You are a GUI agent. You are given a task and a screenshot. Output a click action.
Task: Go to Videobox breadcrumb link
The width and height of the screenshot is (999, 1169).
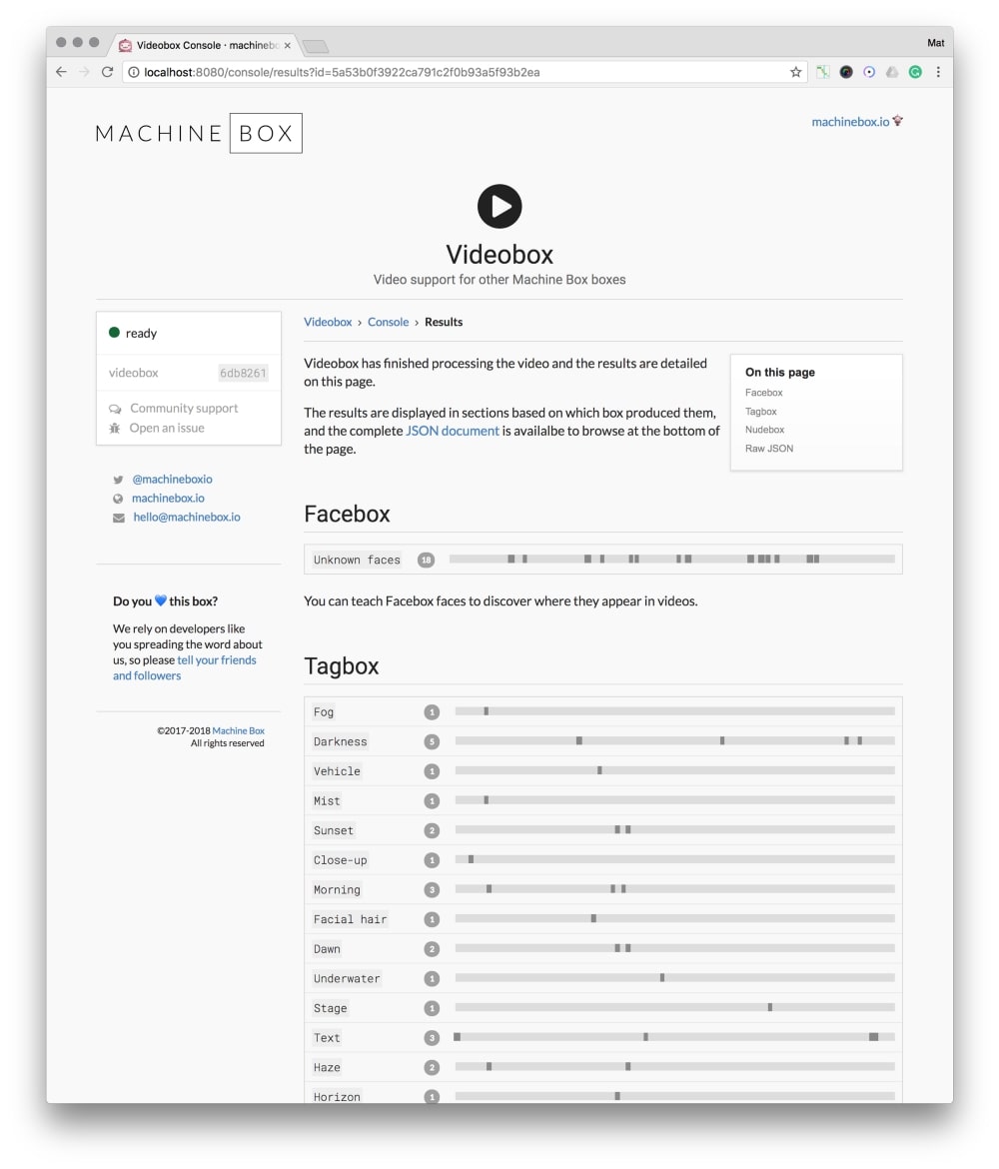coord(328,322)
